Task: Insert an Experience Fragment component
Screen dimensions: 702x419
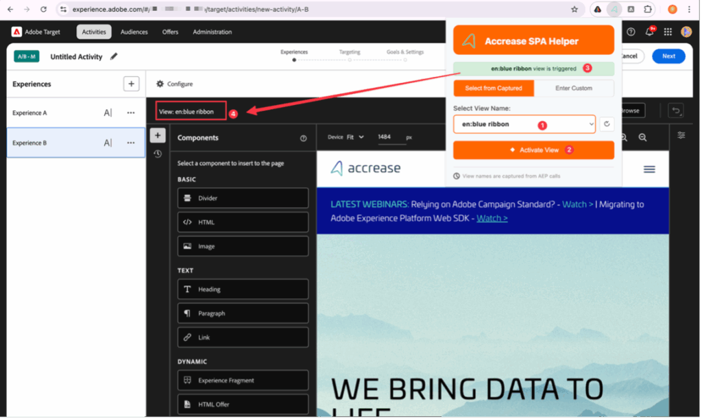Action: point(243,380)
